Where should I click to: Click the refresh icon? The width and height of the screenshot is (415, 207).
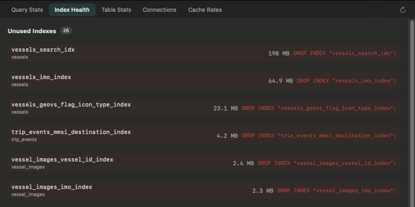point(403,10)
